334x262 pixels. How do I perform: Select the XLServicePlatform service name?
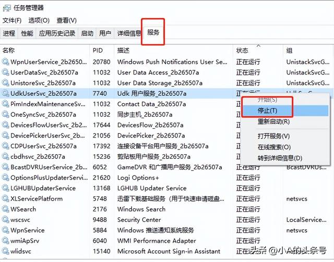pos(37,198)
